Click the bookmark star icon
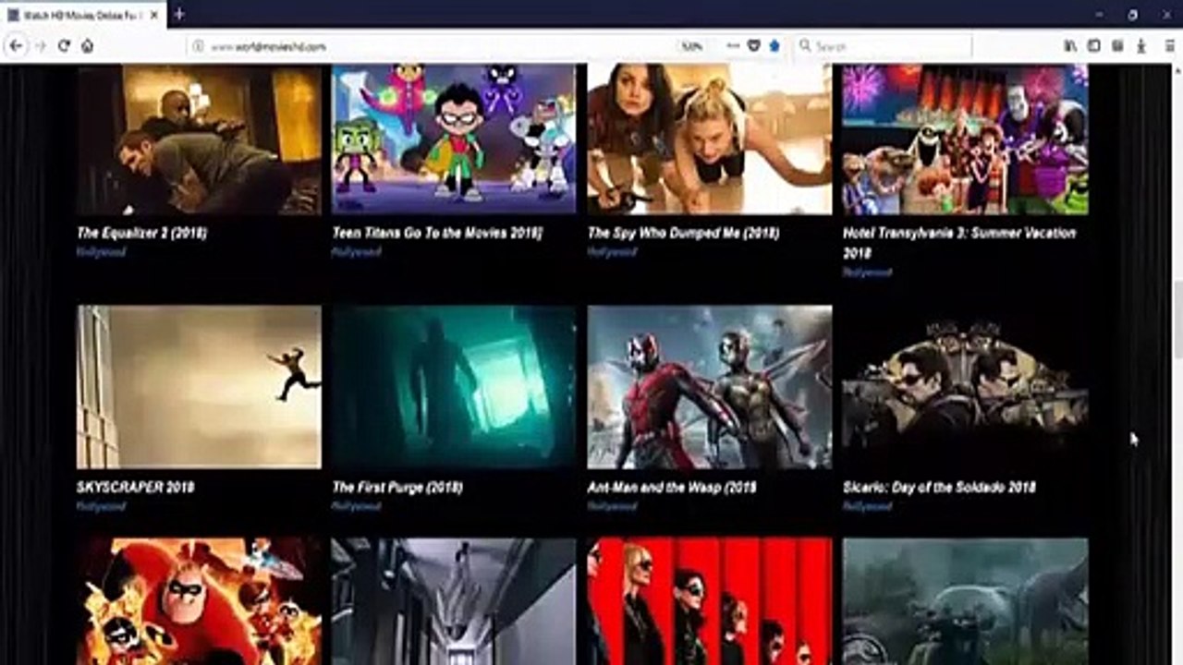The width and height of the screenshot is (1183, 665). tap(774, 45)
